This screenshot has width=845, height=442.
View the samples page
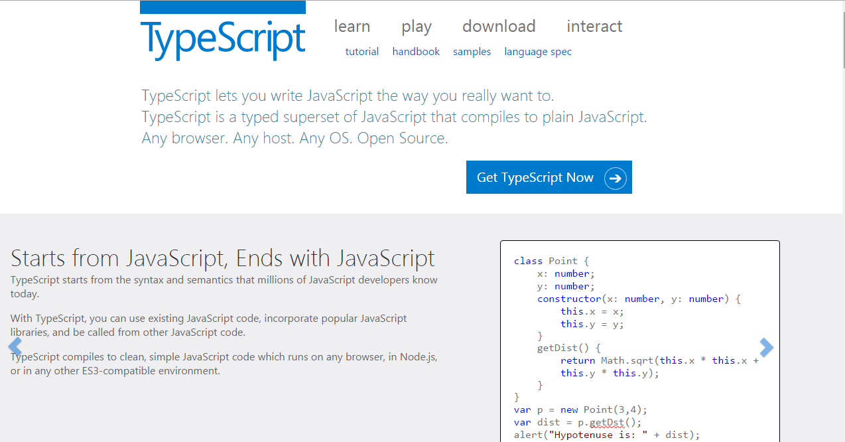[472, 51]
